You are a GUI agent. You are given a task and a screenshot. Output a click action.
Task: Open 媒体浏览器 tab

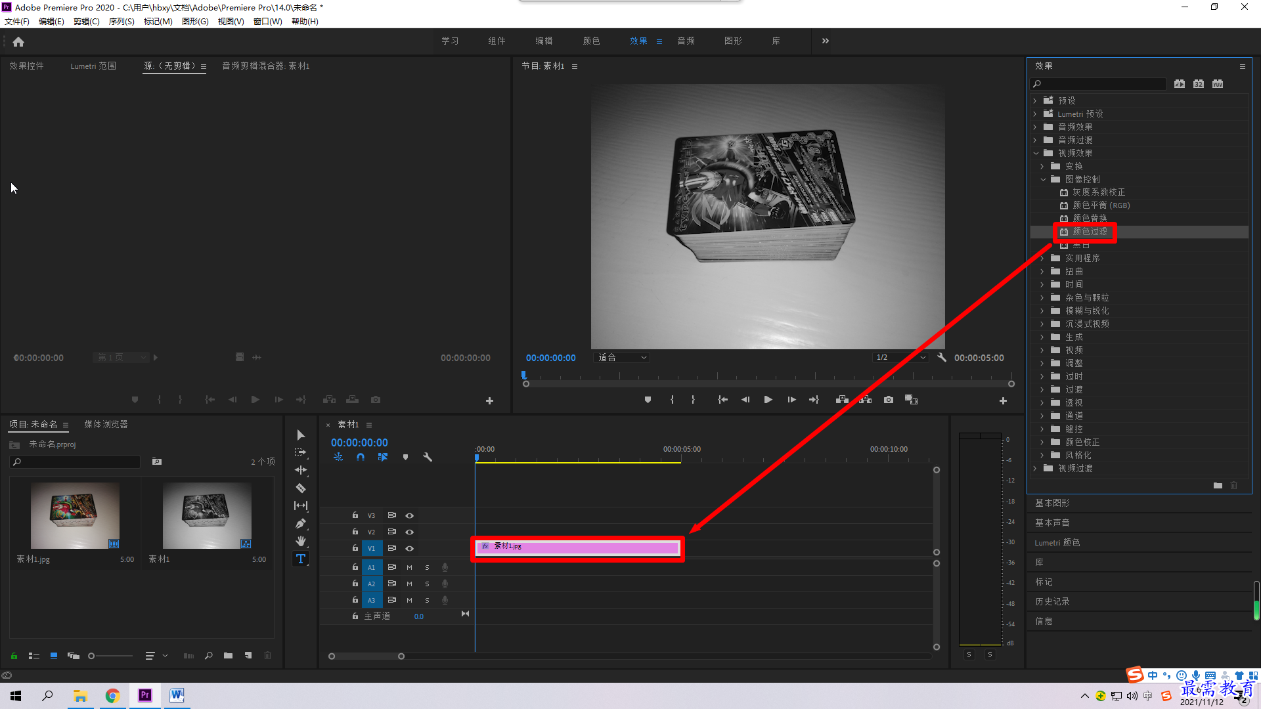click(x=106, y=424)
